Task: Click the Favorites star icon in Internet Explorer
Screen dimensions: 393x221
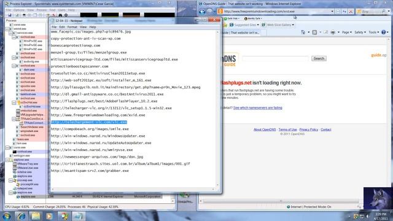Action: tap(225, 25)
